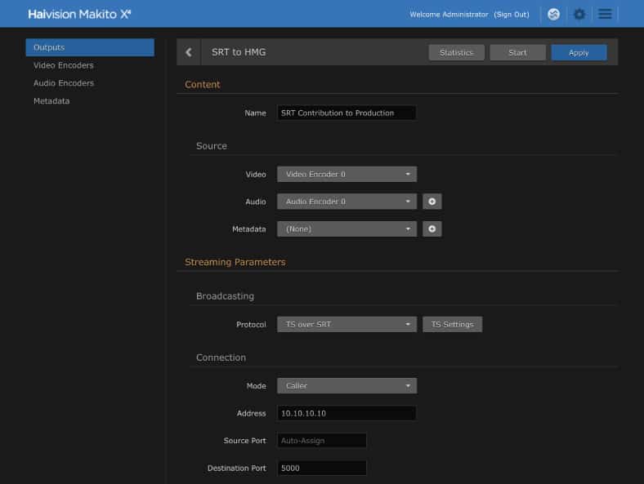
Task: Select Outputs in the sidebar
Action: coord(89,47)
